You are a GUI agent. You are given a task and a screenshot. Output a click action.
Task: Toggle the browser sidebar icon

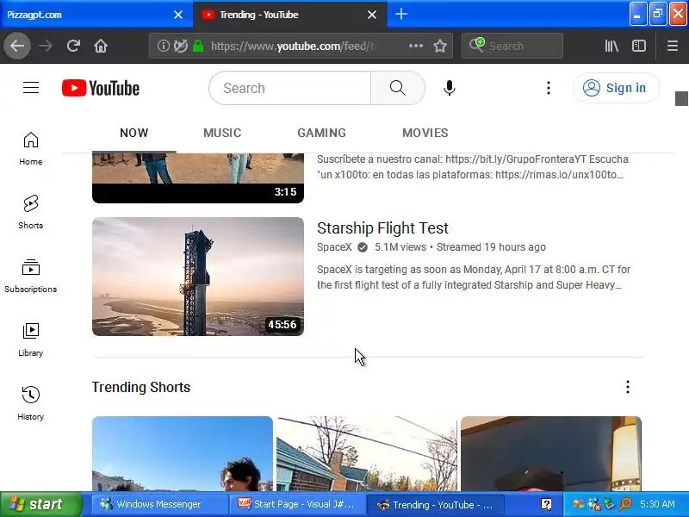[639, 46]
